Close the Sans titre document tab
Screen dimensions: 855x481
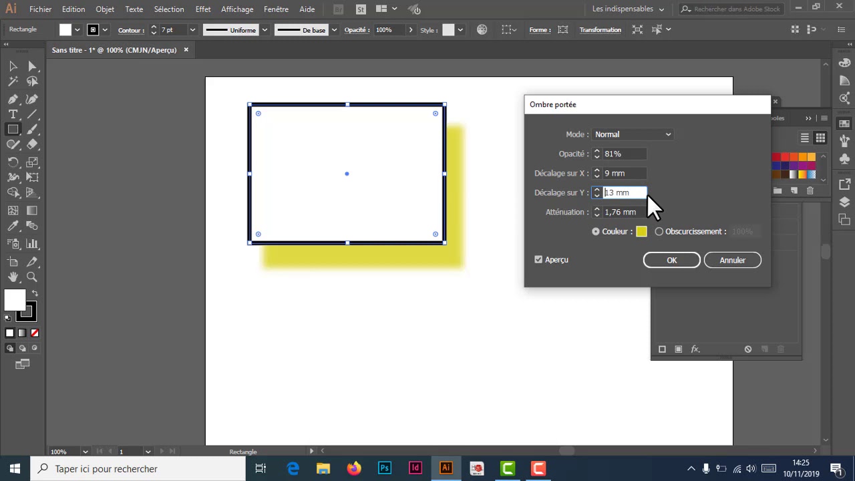[186, 50]
